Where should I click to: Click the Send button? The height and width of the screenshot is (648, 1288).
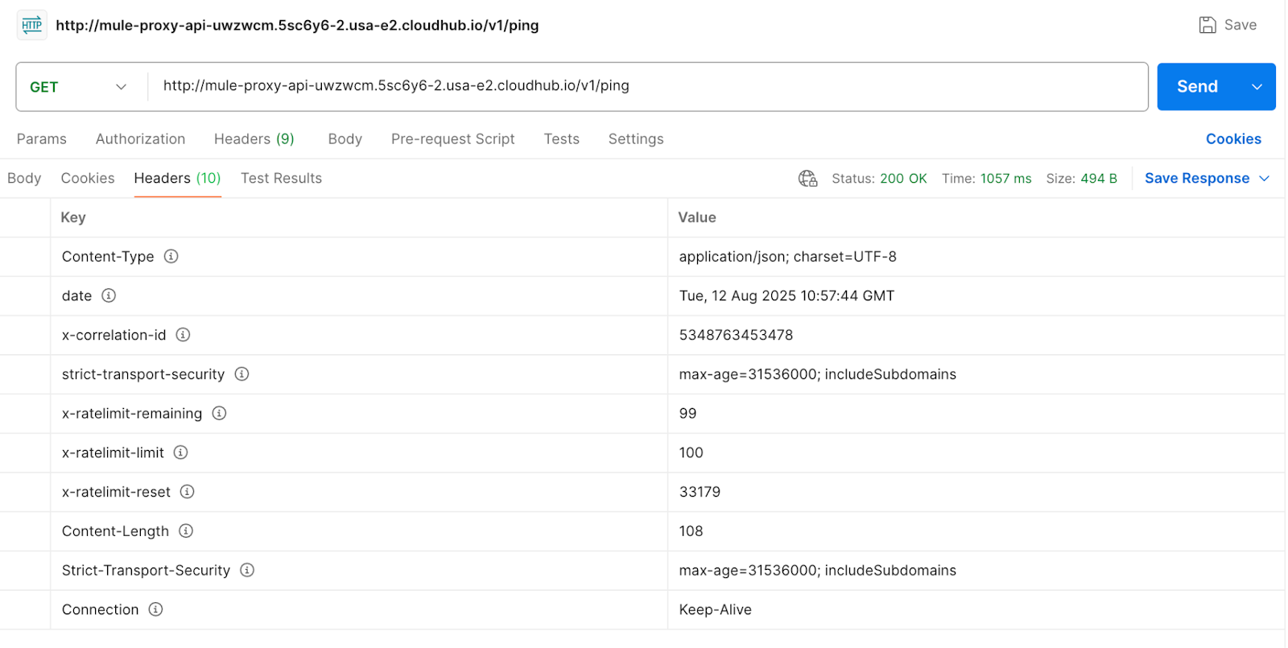(1197, 86)
